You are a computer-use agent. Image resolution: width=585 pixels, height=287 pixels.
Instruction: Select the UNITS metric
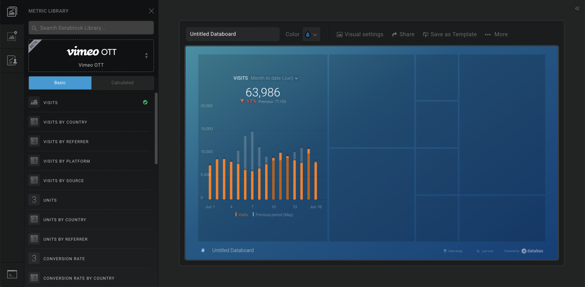(x=50, y=200)
